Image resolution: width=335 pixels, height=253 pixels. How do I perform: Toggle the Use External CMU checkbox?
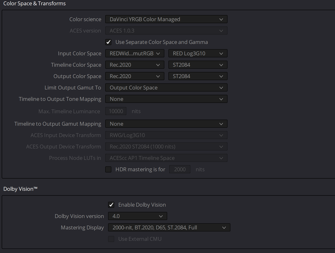111,239
